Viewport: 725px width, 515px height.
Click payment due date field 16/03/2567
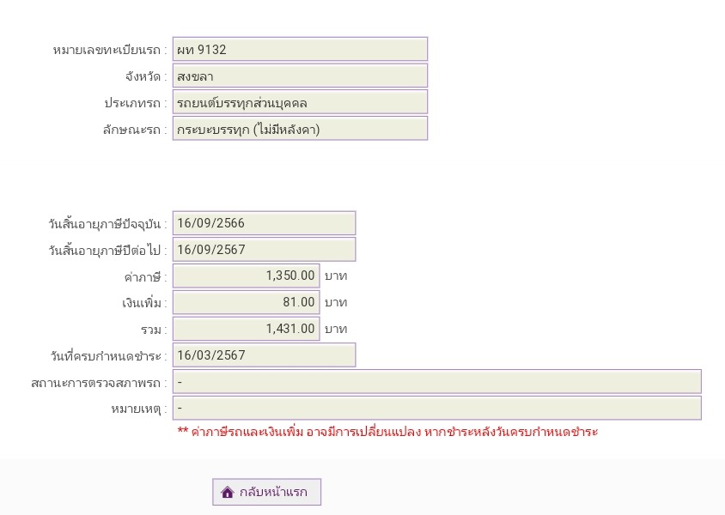click(264, 354)
